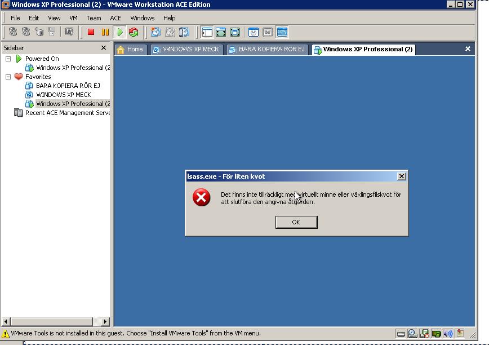The height and width of the screenshot is (345, 489).
Task: Click the Reset virtual machine icon
Action: tap(134, 32)
